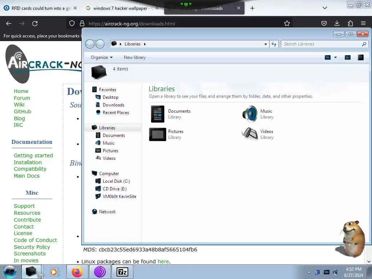
Task: Launch Firefox from the taskbar
Action: click(x=77, y=272)
